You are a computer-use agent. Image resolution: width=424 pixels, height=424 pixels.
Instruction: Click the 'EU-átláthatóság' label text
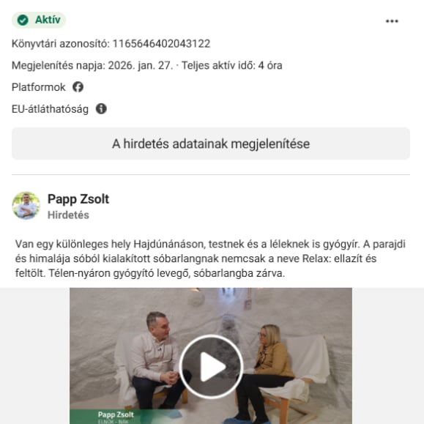(50, 109)
